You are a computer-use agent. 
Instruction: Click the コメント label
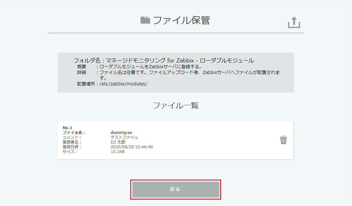(72, 137)
